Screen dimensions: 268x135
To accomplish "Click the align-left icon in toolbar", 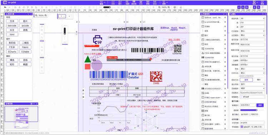I will tap(15, 7).
